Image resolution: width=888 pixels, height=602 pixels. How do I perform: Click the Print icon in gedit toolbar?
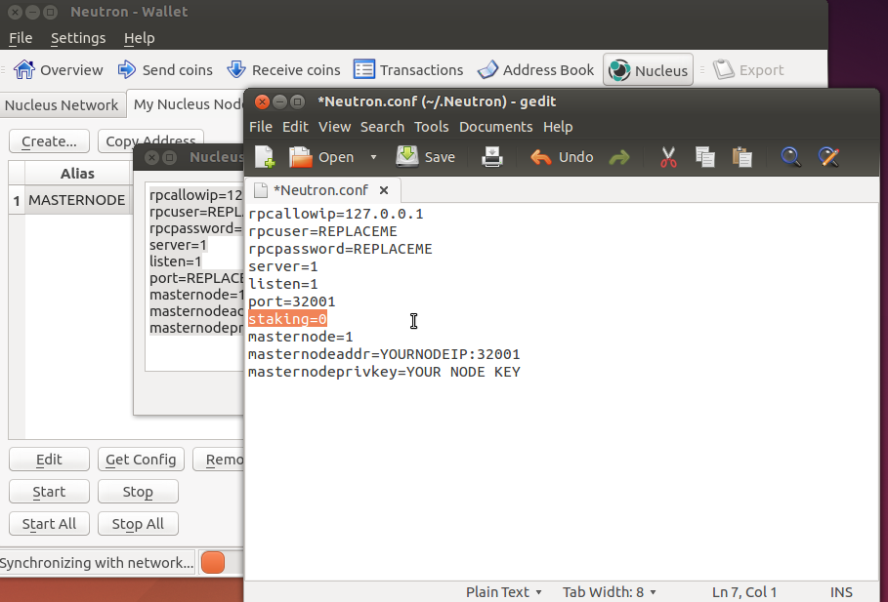[492, 157]
